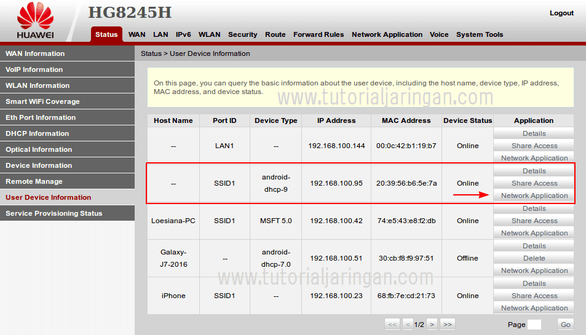
Task: Open the Forward Rules tab
Action: pyautogui.click(x=319, y=34)
